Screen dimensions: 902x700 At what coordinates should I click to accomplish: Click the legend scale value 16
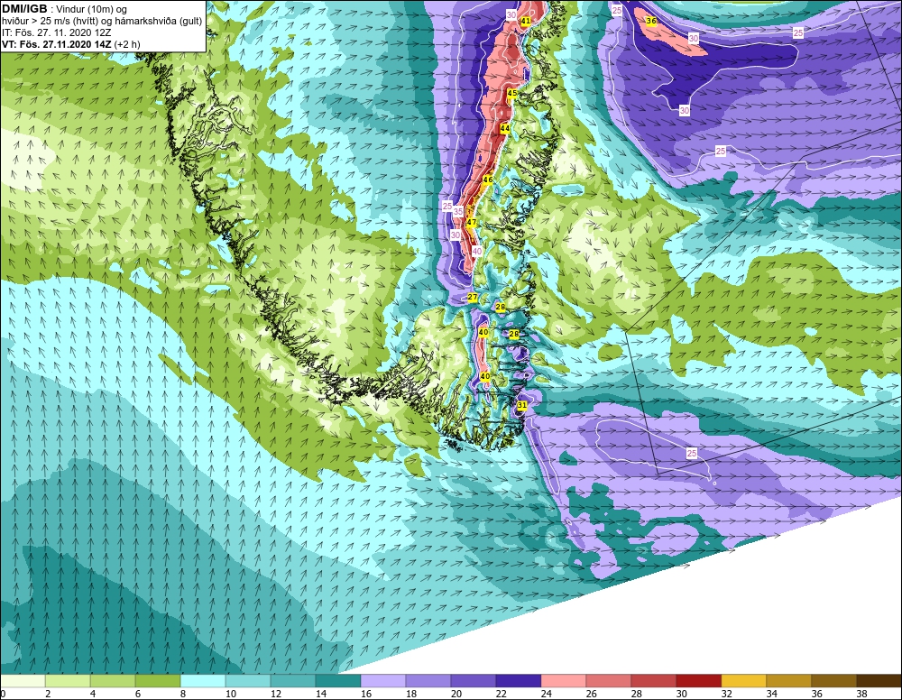pyautogui.click(x=366, y=695)
